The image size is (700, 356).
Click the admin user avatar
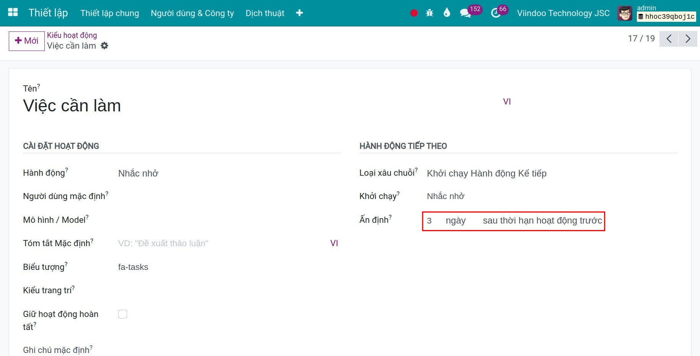pos(625,13)
